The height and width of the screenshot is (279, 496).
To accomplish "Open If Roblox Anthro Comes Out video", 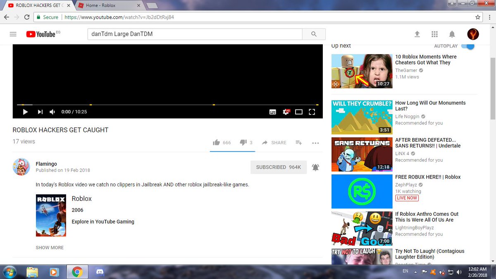I will [427, 217].
